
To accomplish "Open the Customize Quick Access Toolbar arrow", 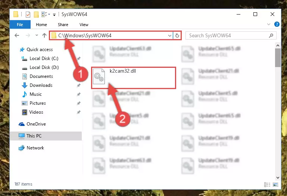I will [x=54, y=15].
